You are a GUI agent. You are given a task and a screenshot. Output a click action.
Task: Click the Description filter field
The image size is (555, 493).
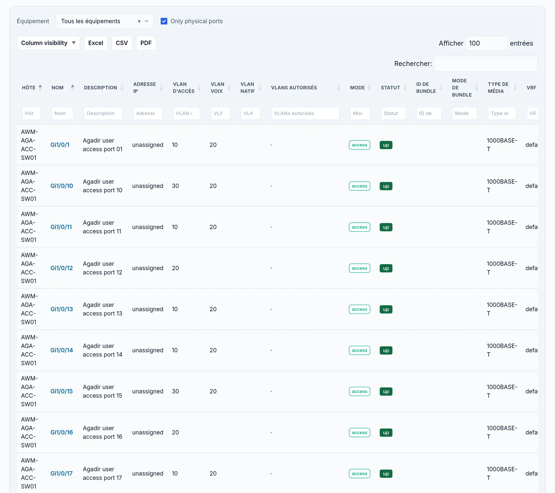click(x=103, y=113)
